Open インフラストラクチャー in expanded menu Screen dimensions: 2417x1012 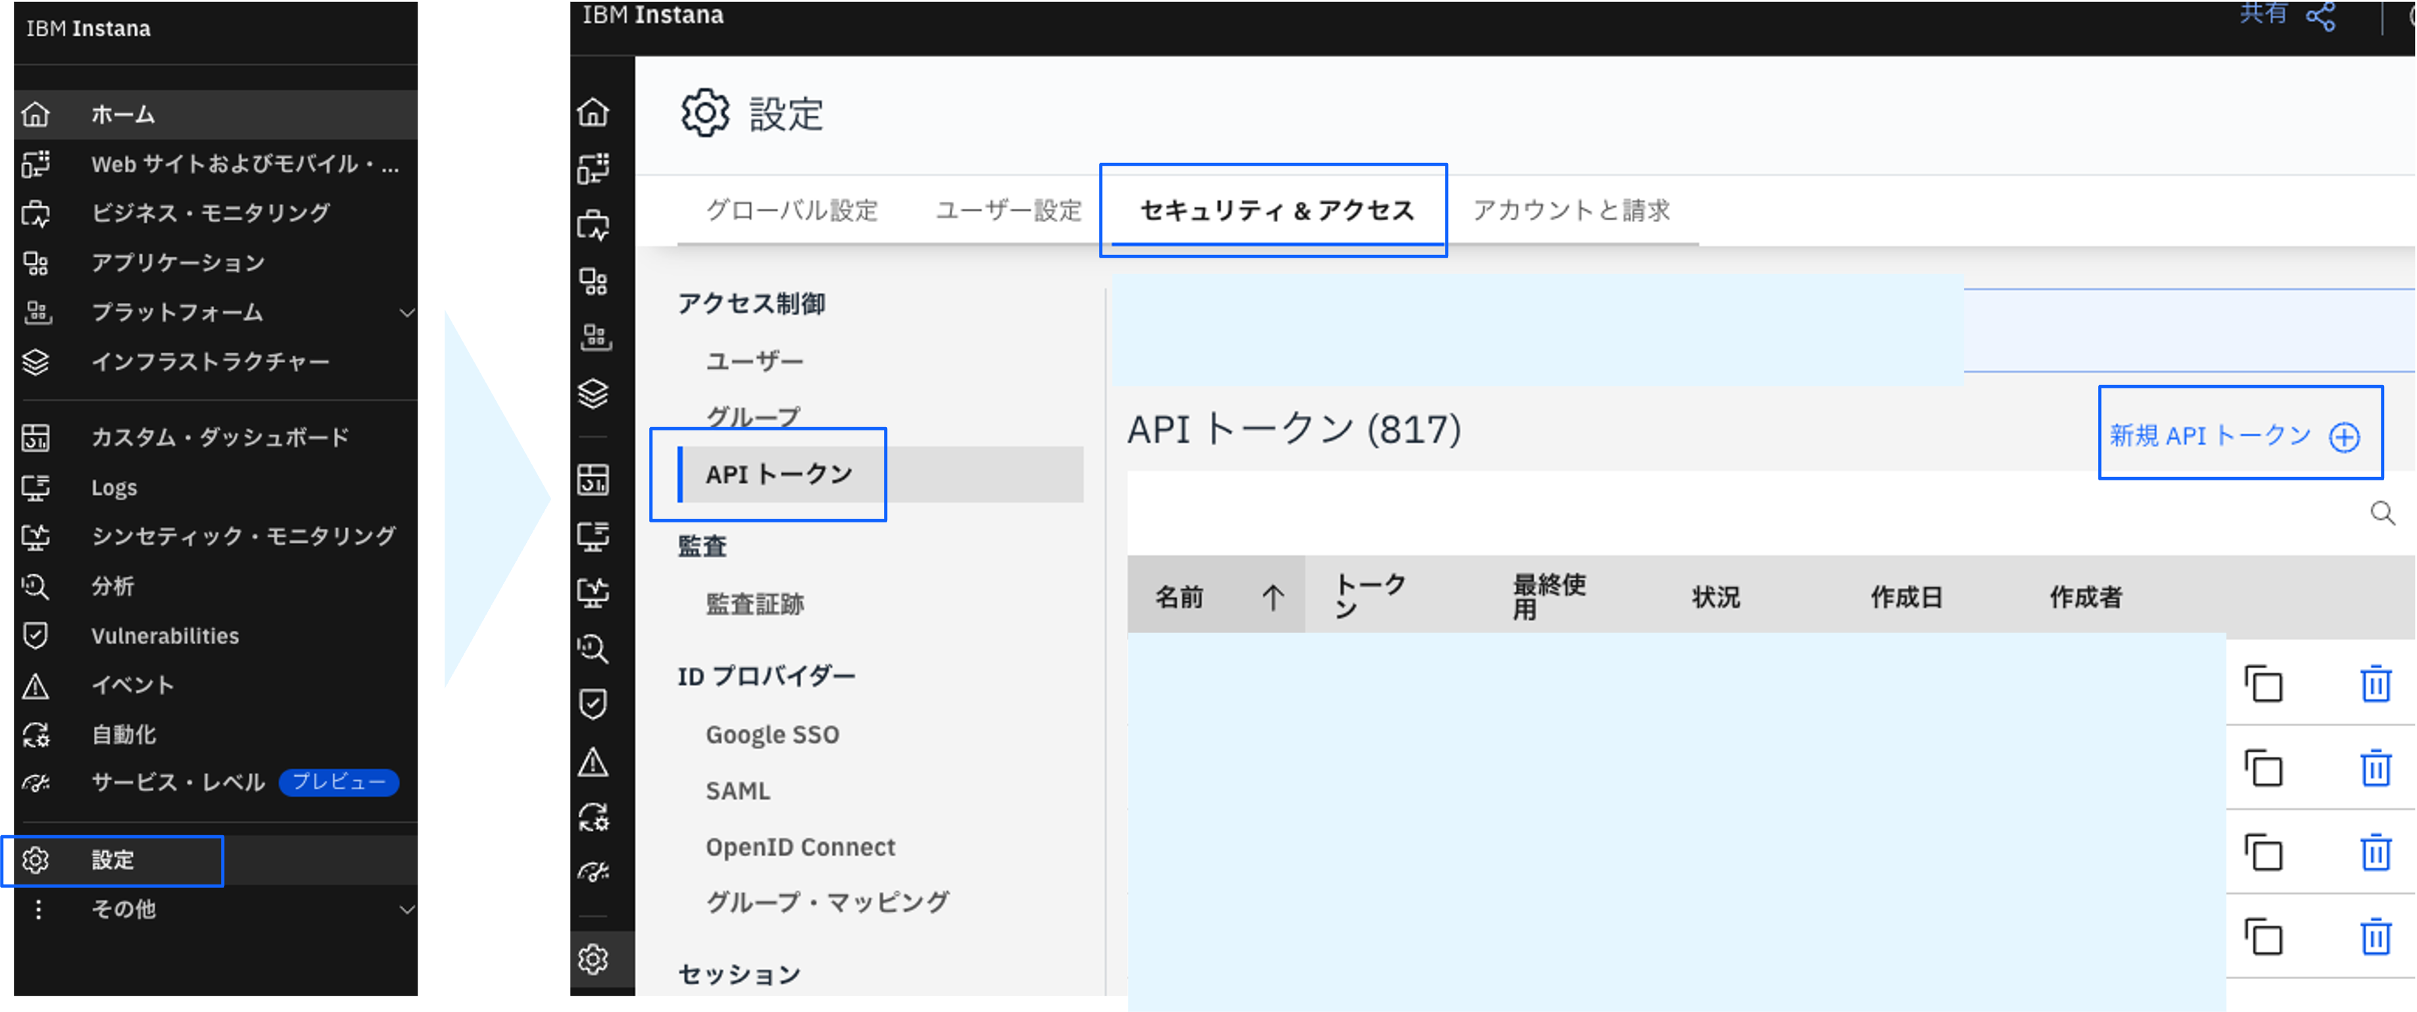pyautogui.click(x=216, y=362)
